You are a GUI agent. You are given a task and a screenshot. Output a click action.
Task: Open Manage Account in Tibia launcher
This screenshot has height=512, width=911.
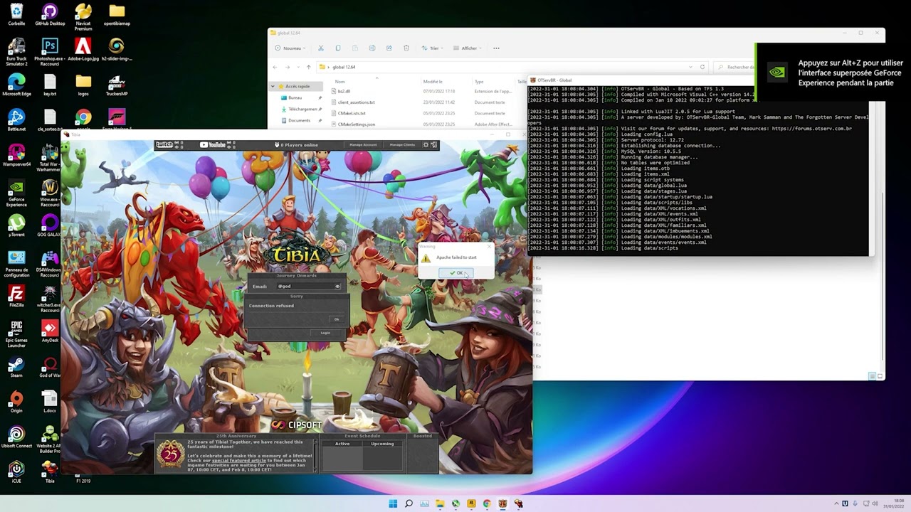pyautogui.click(x=363, y=145)
